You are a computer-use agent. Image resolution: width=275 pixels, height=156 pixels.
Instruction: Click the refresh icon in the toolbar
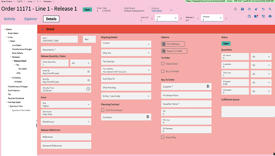click(x=249, y=9)
